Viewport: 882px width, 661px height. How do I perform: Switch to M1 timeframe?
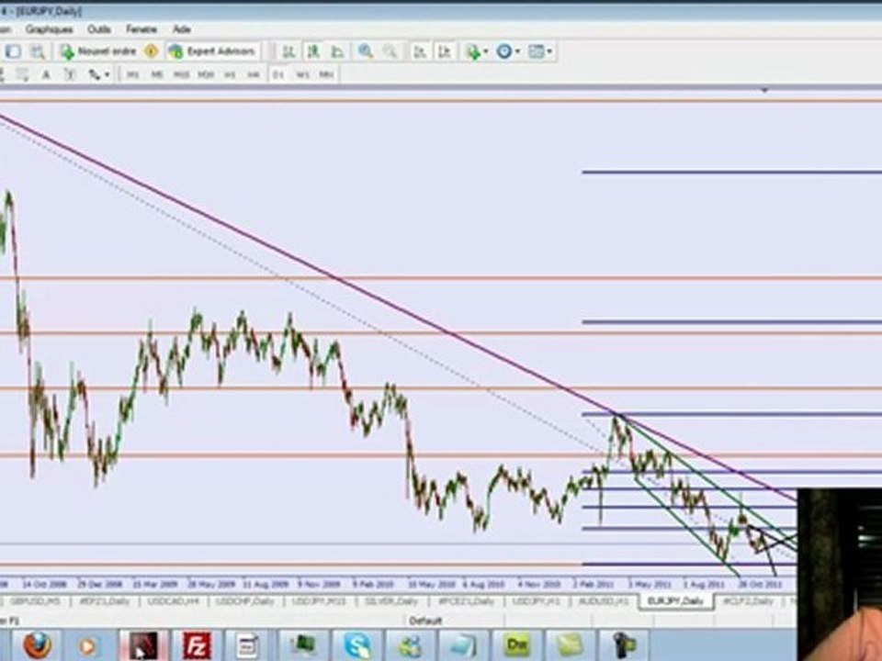pyautogui.click(x=132, y=74)
